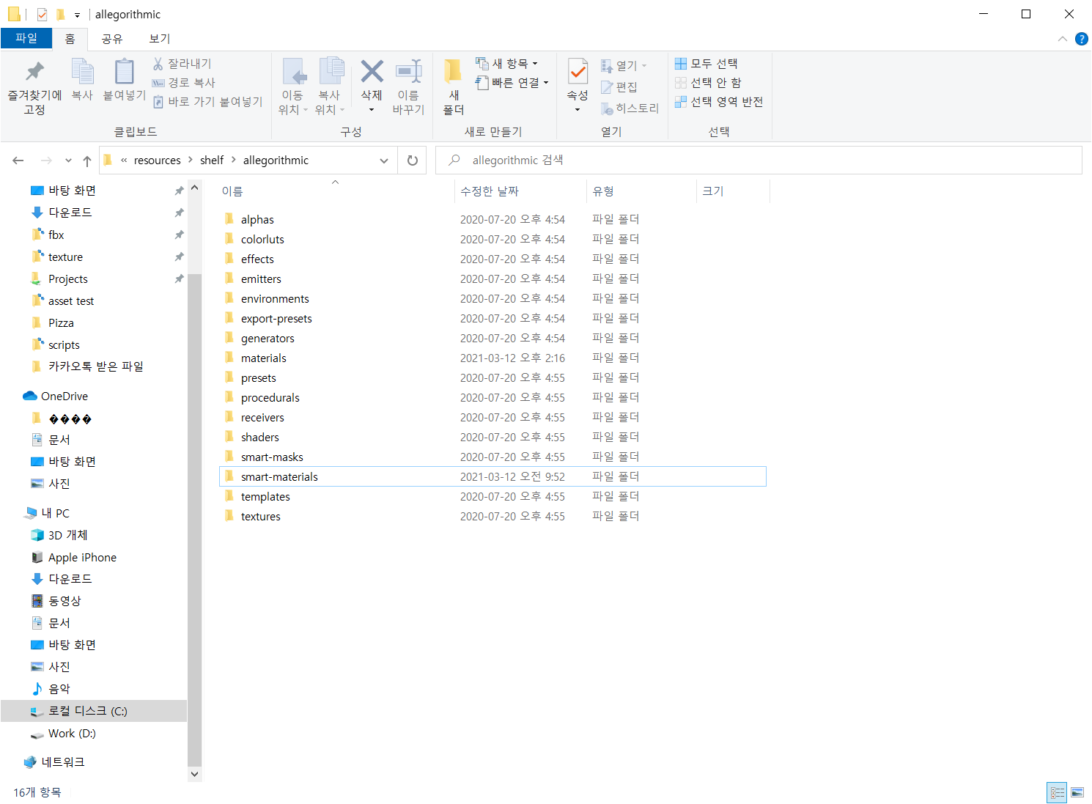Click 모두 선택 (Select all)
The width and height of the screenshot is (1092, 804).
pyautogui.click(x=707, y=64)
